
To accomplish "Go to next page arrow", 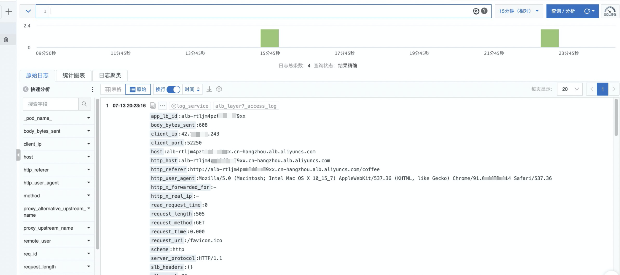I will pyautogui.click(x=614, y=89).
